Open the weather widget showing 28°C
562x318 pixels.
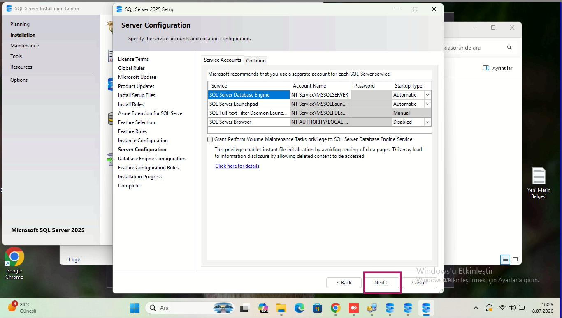(x=22, y=307)
